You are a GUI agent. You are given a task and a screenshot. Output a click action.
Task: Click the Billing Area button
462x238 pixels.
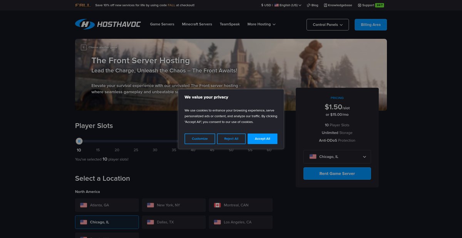pos(371,25)
